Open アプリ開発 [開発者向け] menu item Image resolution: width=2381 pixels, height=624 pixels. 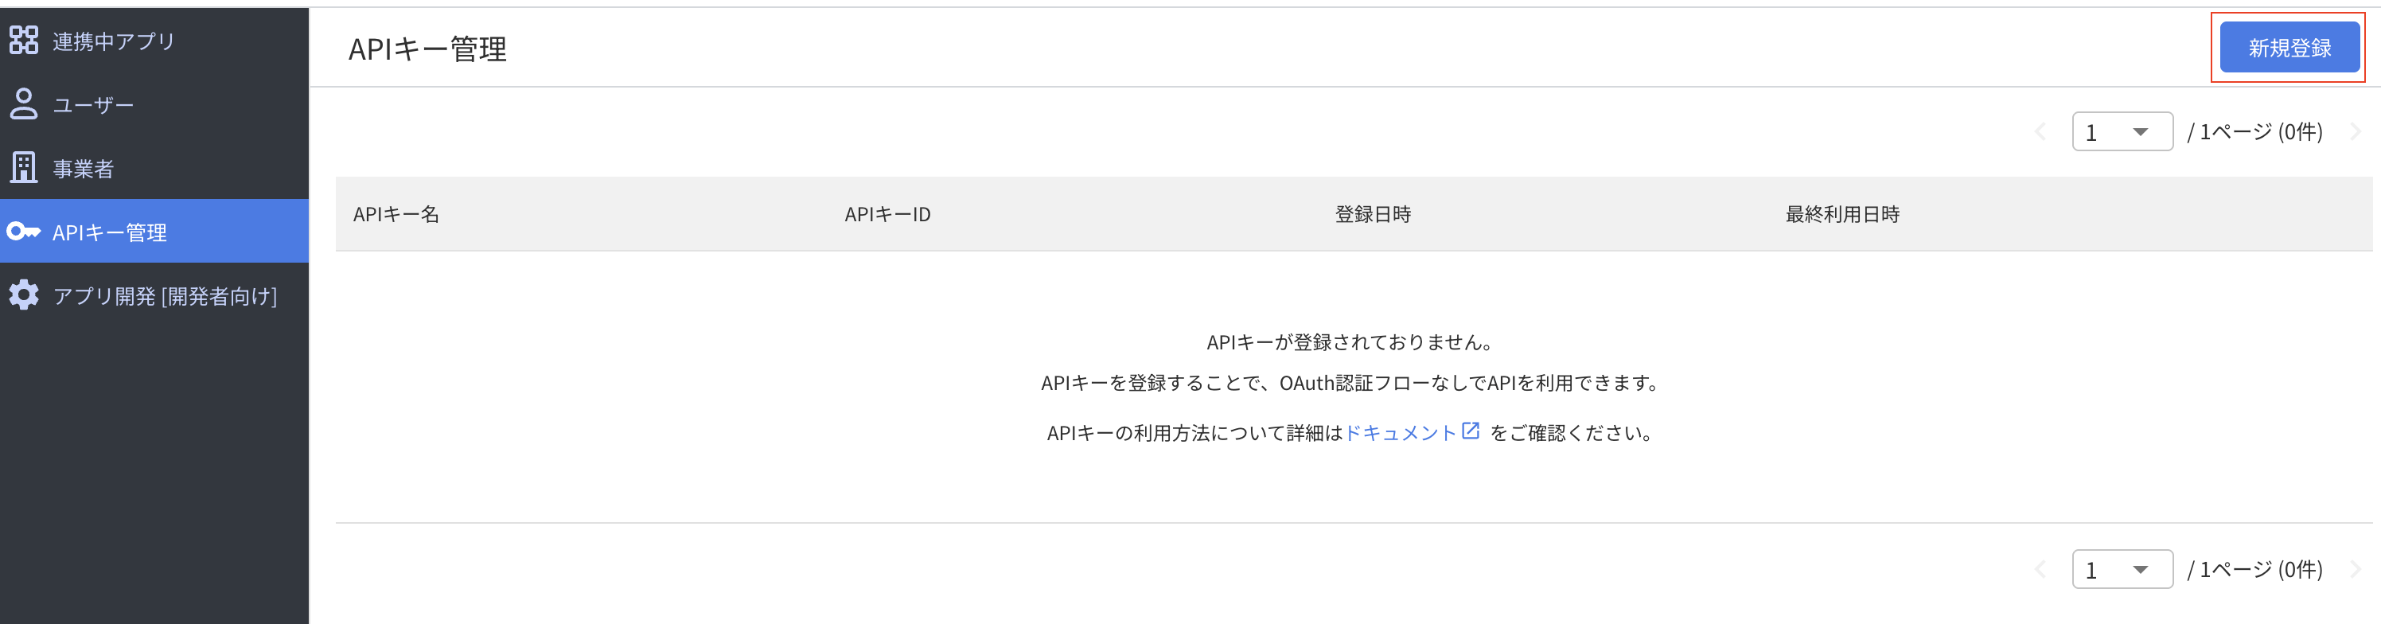[165, 297]
